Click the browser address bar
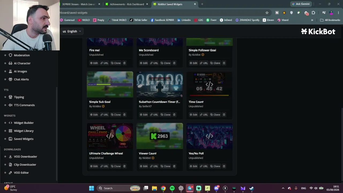This screenshot has width=343, height=193. pos(161,13)
